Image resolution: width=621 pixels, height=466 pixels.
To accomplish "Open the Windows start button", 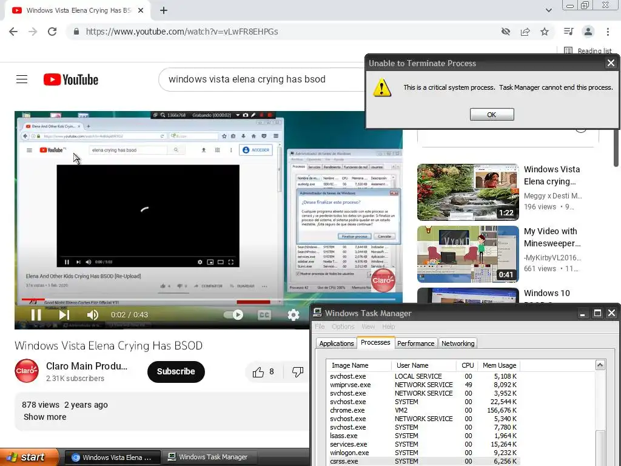I will tap(29, 457).
